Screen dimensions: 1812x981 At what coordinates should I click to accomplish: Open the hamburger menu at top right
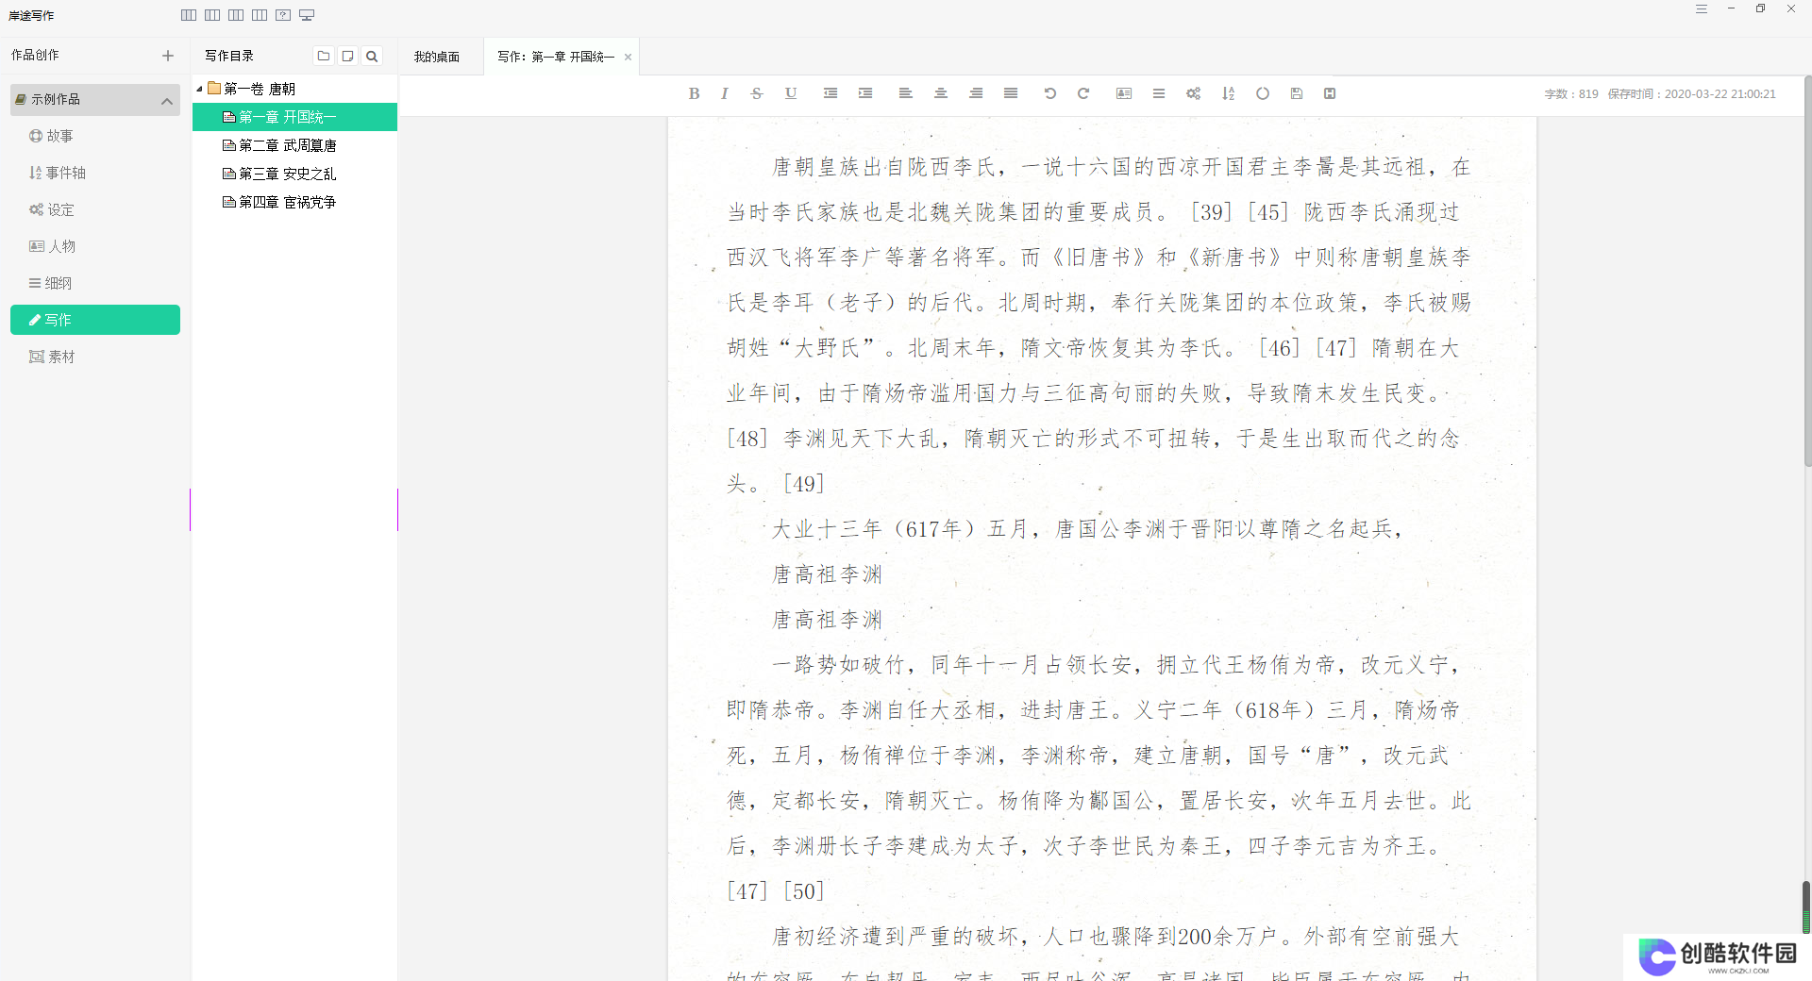[1702, 9]
